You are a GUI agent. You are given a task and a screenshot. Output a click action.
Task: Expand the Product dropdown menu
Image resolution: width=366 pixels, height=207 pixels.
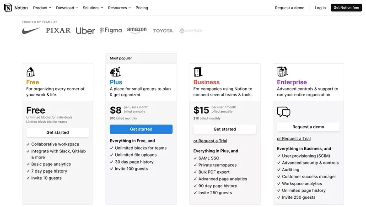[x=42, y=8]
